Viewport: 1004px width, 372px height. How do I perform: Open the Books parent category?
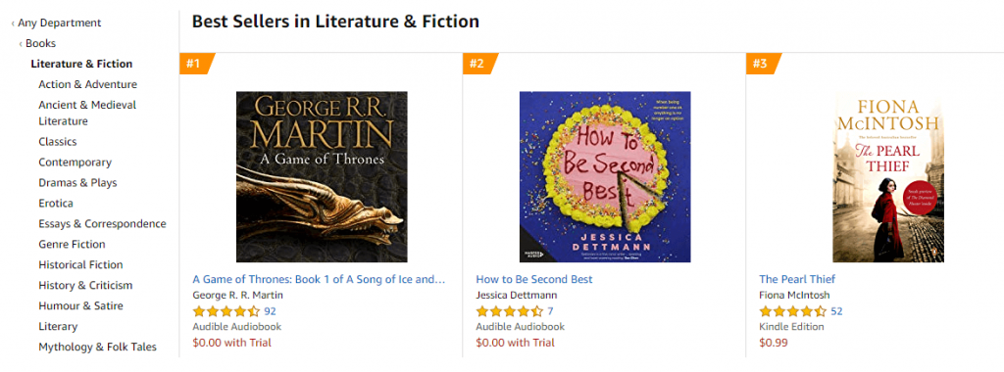(40, 43)
